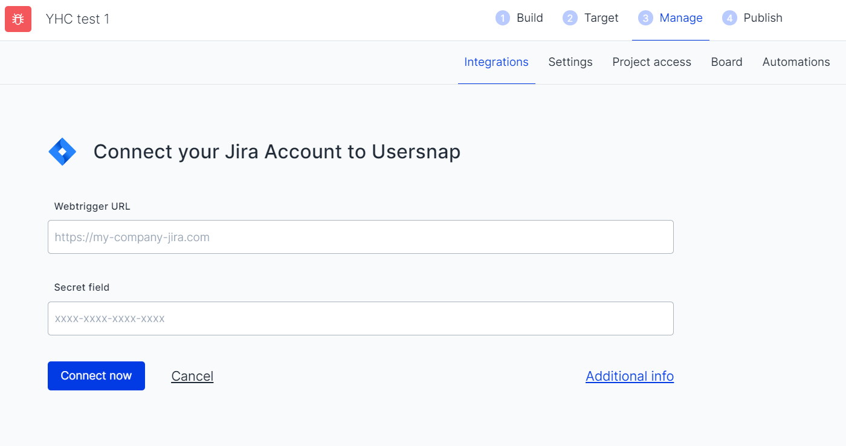Open the Automations tab
Image resolution: width=846 pixels, height=446 pixels.
pos(796,62)
